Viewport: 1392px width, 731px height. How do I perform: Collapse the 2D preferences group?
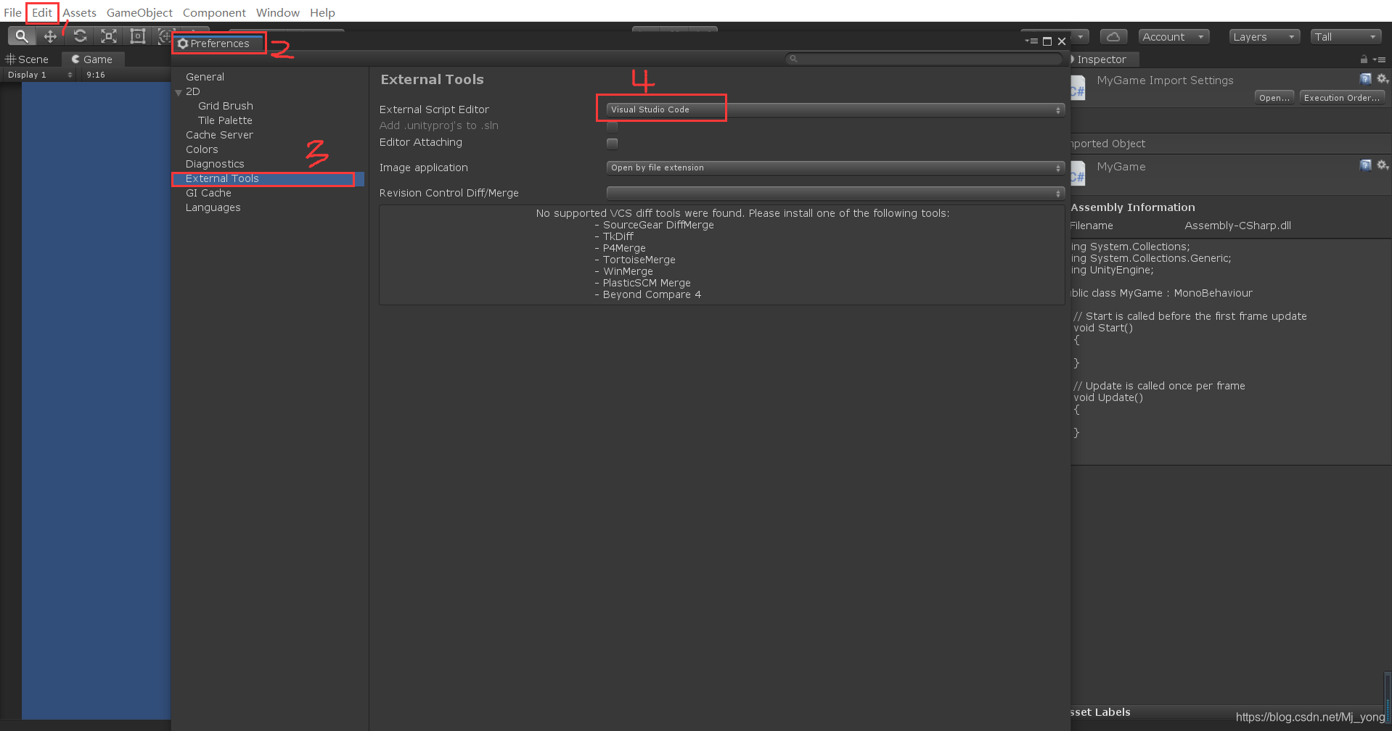(179, 92)
